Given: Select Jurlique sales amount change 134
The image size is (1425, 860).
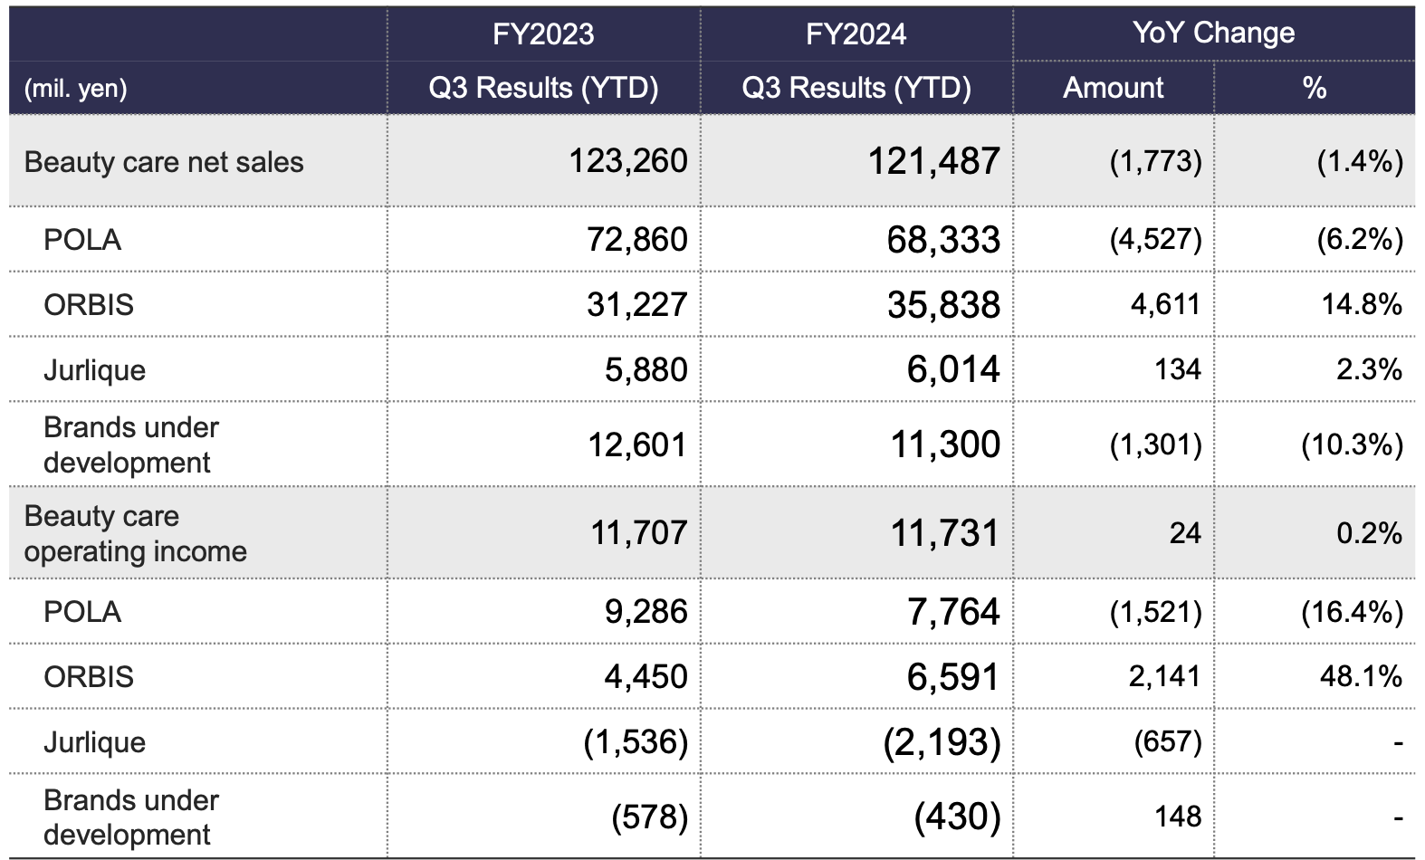Looking at the screenshot, I should pyautogui.click(x=1177, y=369).
